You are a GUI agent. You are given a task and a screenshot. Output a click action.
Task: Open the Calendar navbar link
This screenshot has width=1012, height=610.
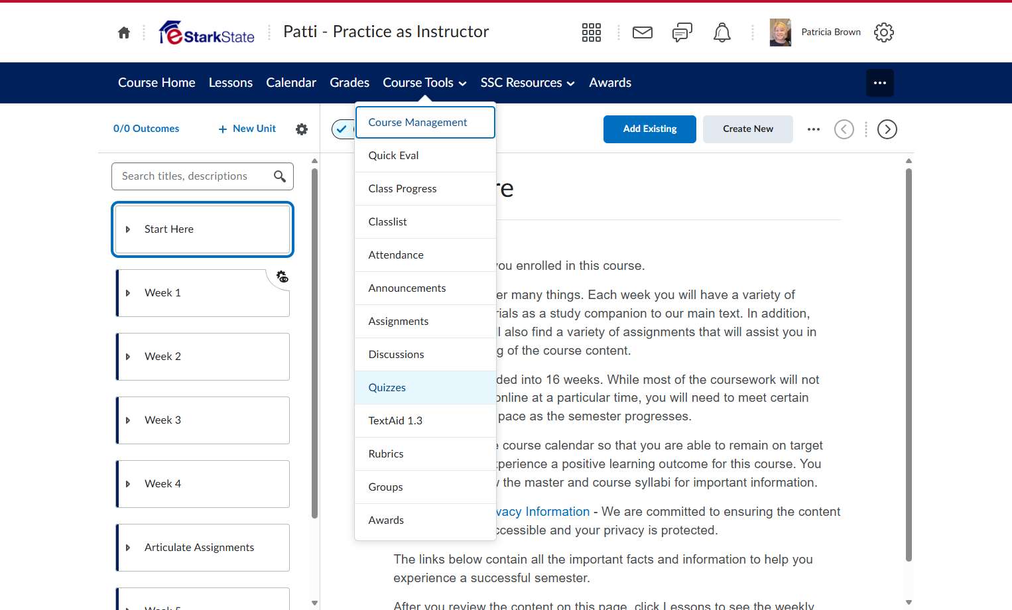click(291, 83)
